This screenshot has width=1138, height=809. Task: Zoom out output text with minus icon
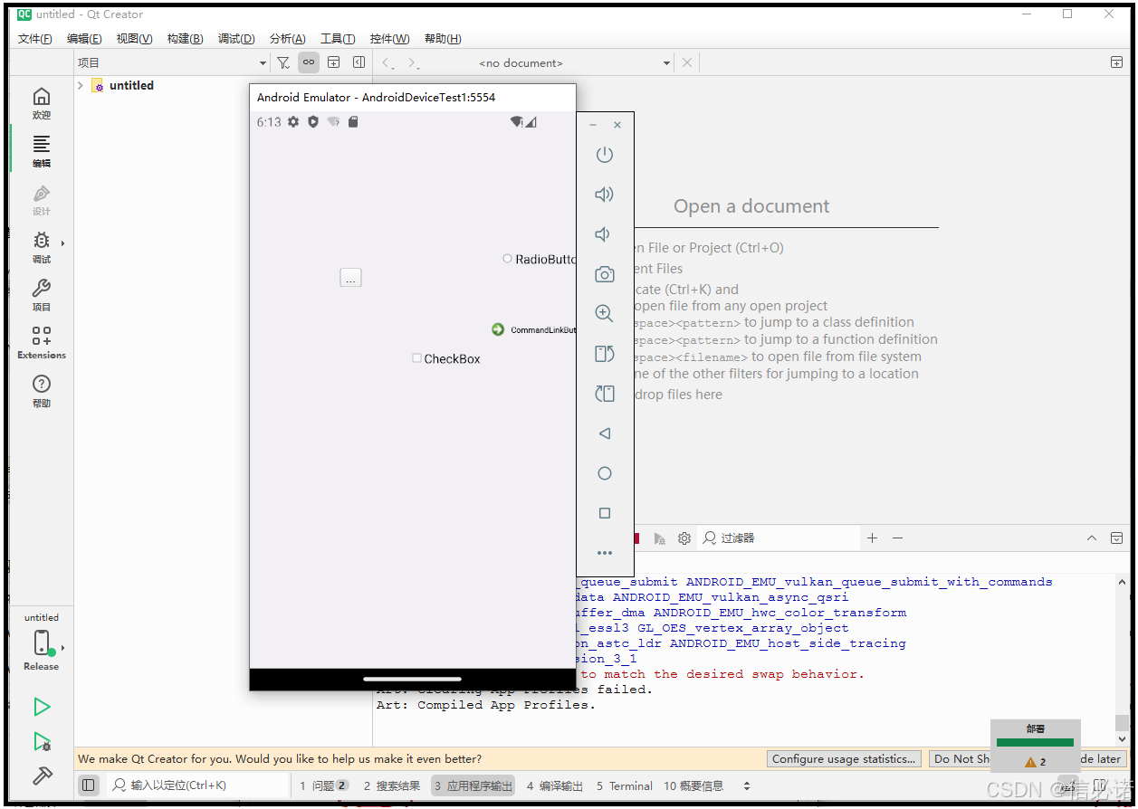[897, 538]
